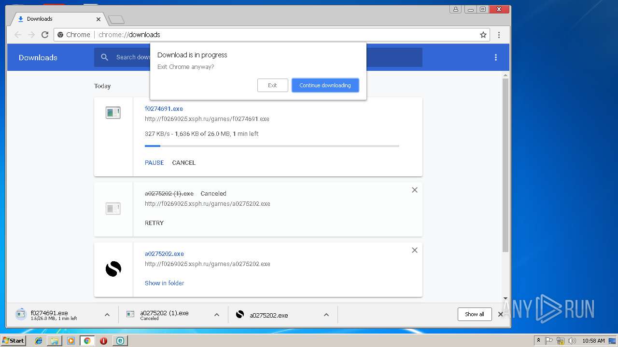
Task: Expand options for a0275202 (1).exe in shelf
Action: click(217, 315)
